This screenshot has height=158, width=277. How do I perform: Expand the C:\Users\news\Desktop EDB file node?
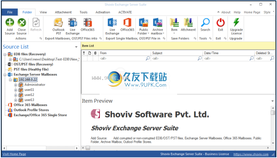tap(10, 59)
